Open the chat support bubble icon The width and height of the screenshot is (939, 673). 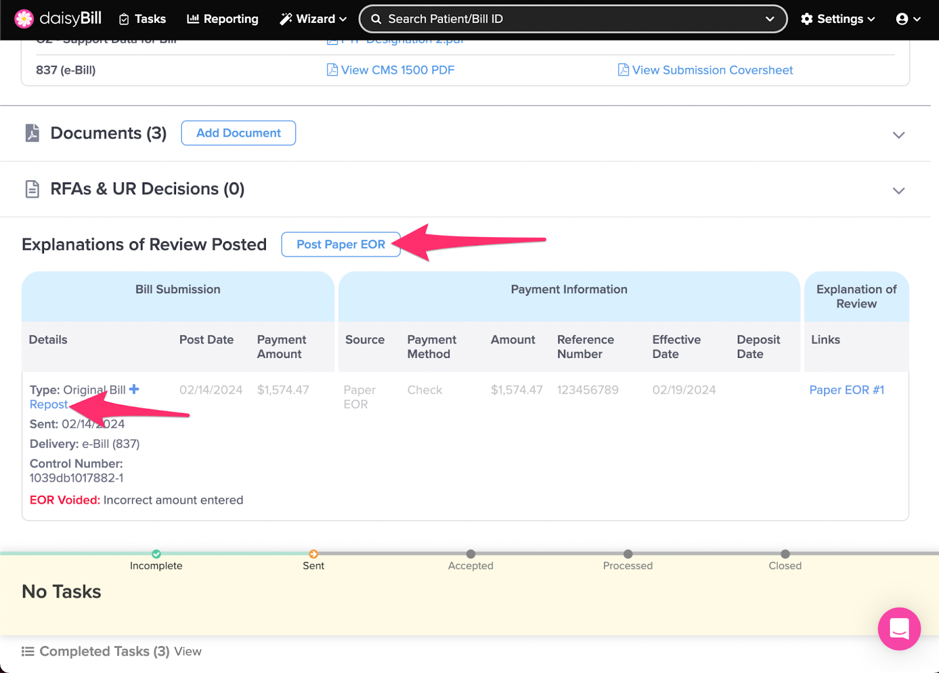click(899, 628)
